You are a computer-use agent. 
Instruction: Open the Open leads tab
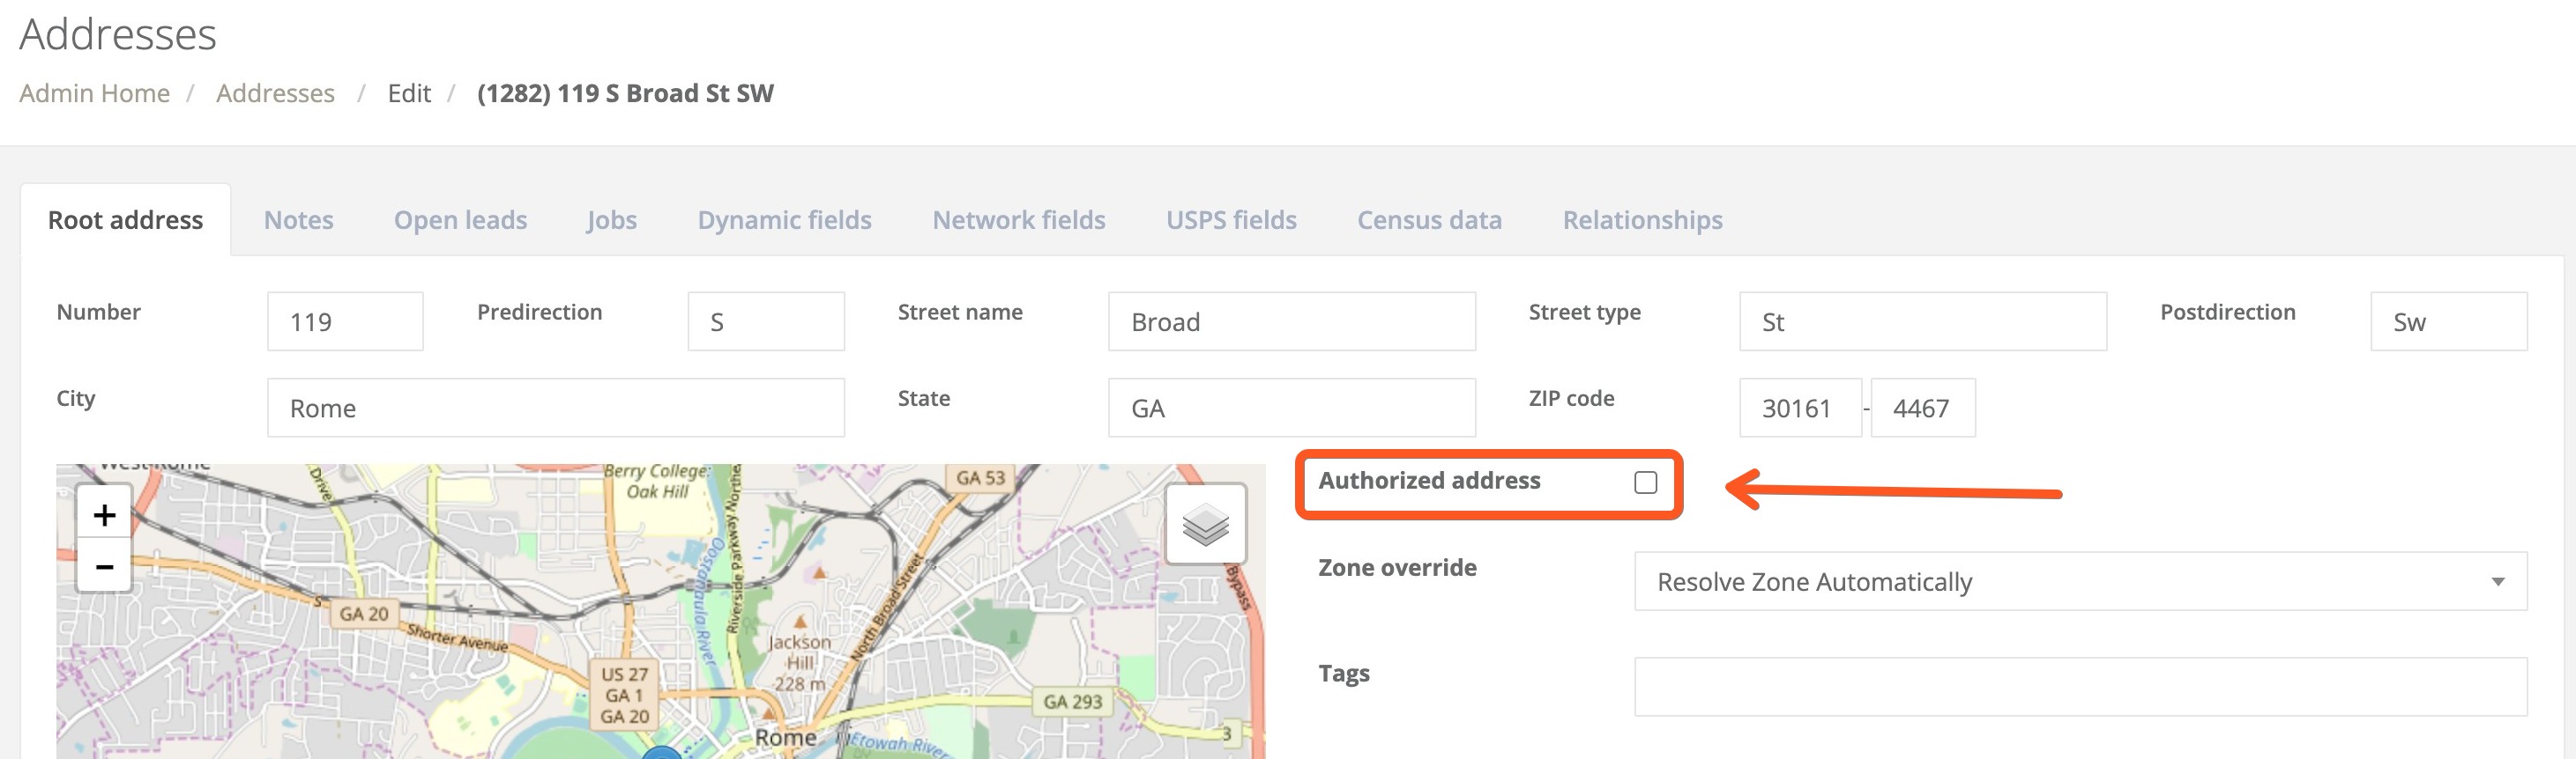pyautogui.click(x=460, y=220)
